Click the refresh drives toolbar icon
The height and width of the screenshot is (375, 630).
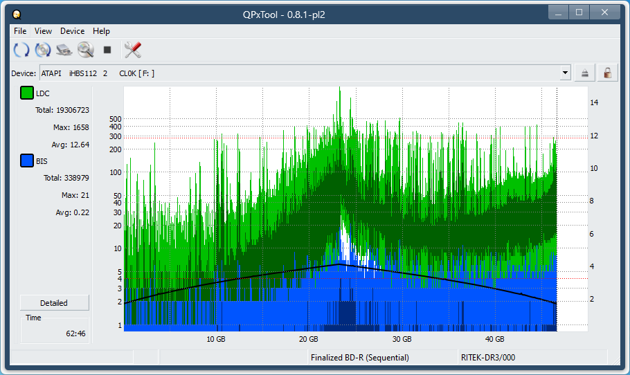point(21,50)
